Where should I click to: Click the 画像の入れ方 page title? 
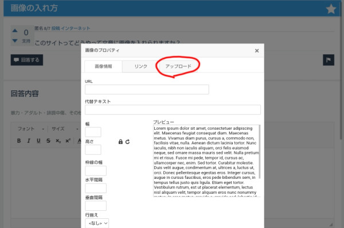click(x=34, y=8)
